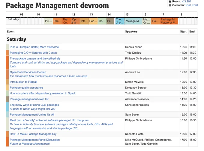Click the subtitle 'Future of Package Management'
The height and width of the screenshot is (151, 204).
pos(30,144)
